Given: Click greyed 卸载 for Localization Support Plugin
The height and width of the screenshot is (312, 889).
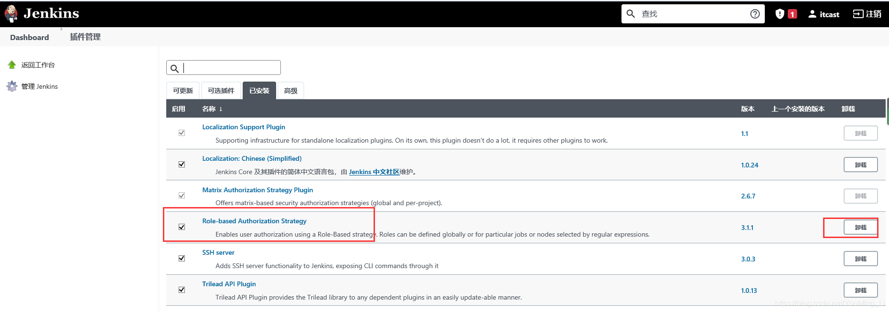Looking at the screenshot, I should click(860, 133).
